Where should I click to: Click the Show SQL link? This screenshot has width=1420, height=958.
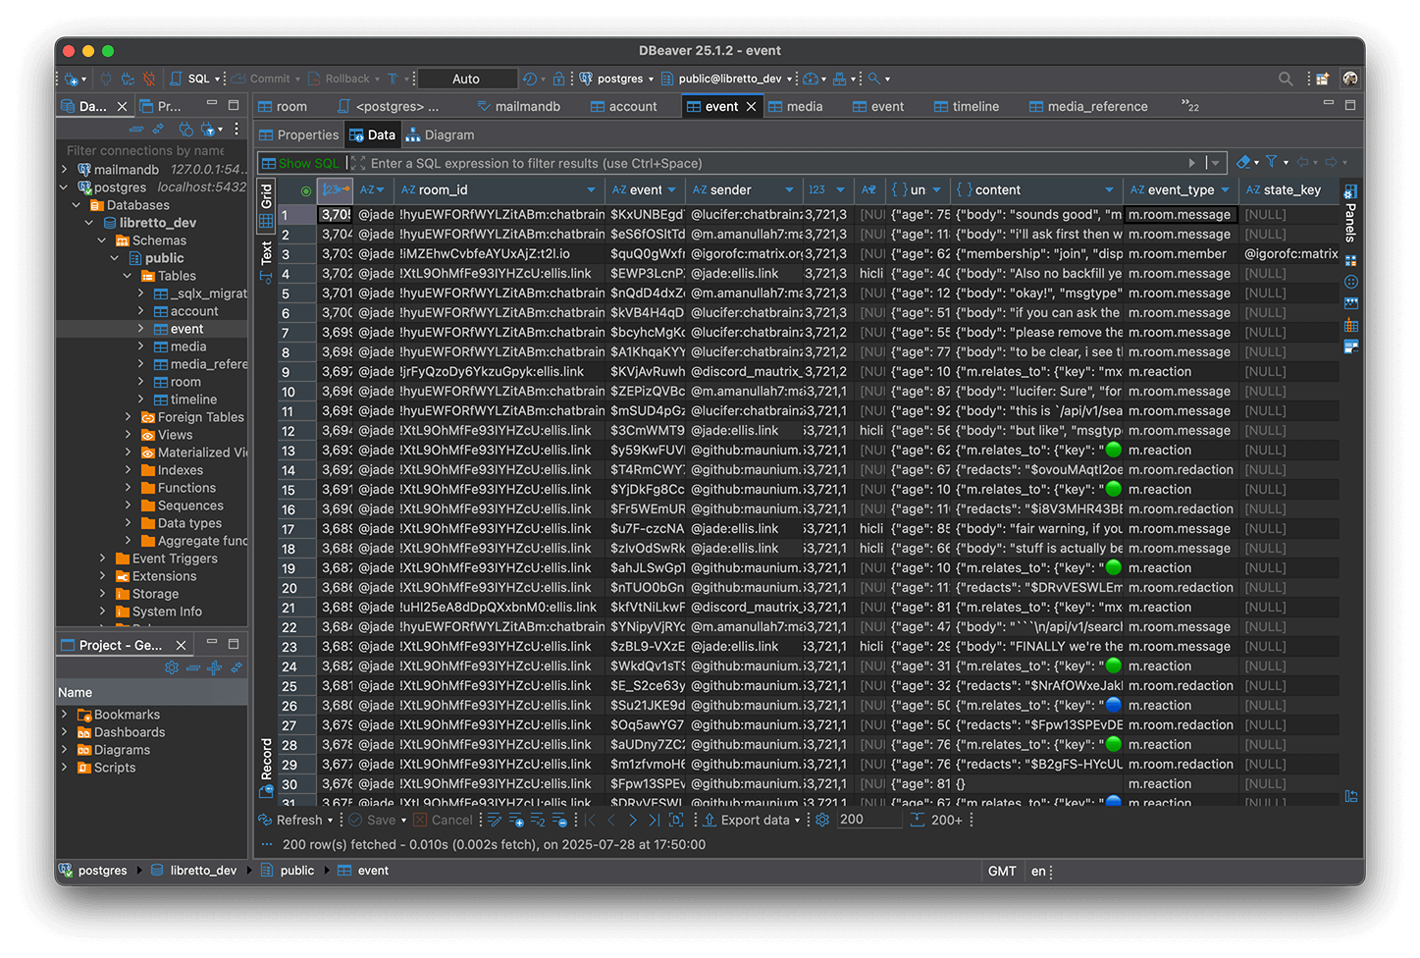[x=300, y=164]
